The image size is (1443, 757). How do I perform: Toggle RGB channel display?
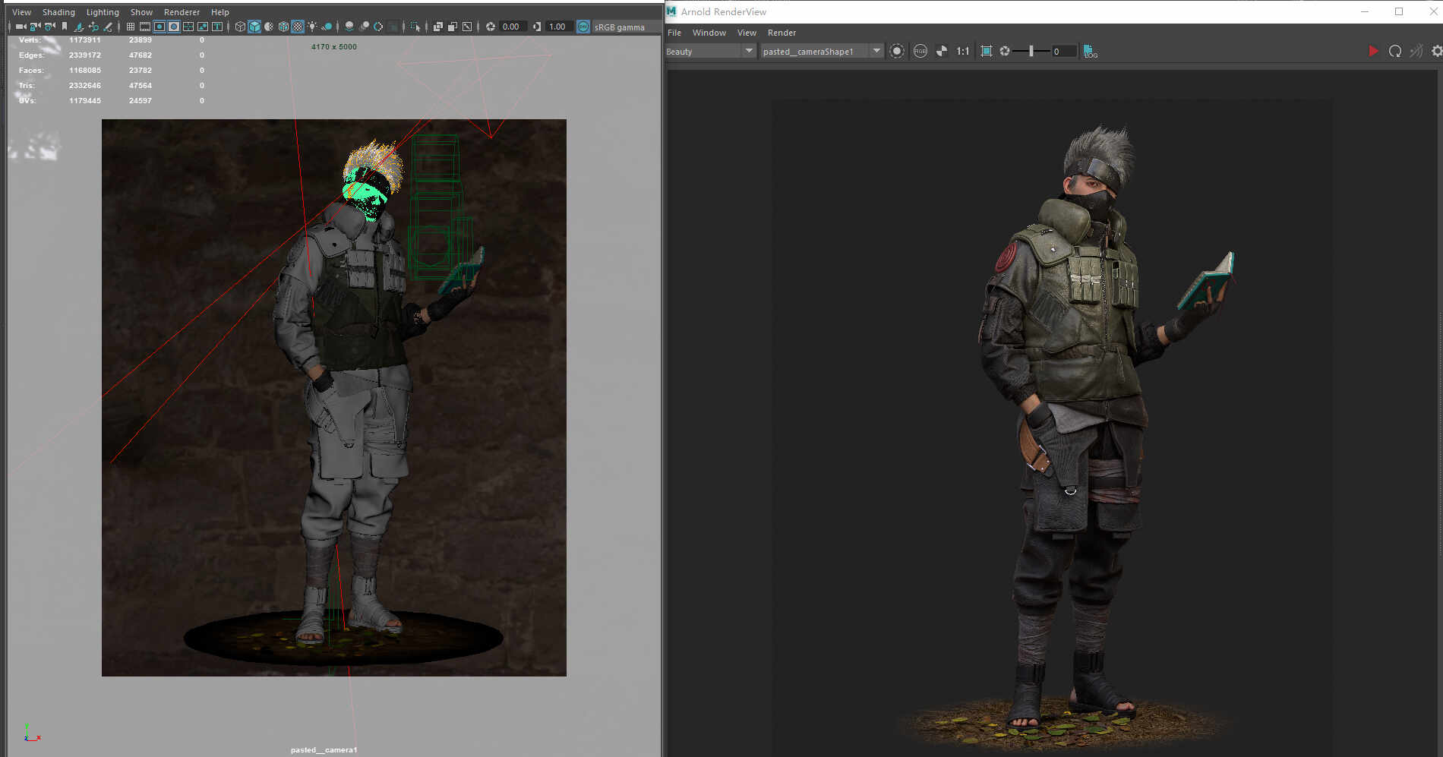920,51
